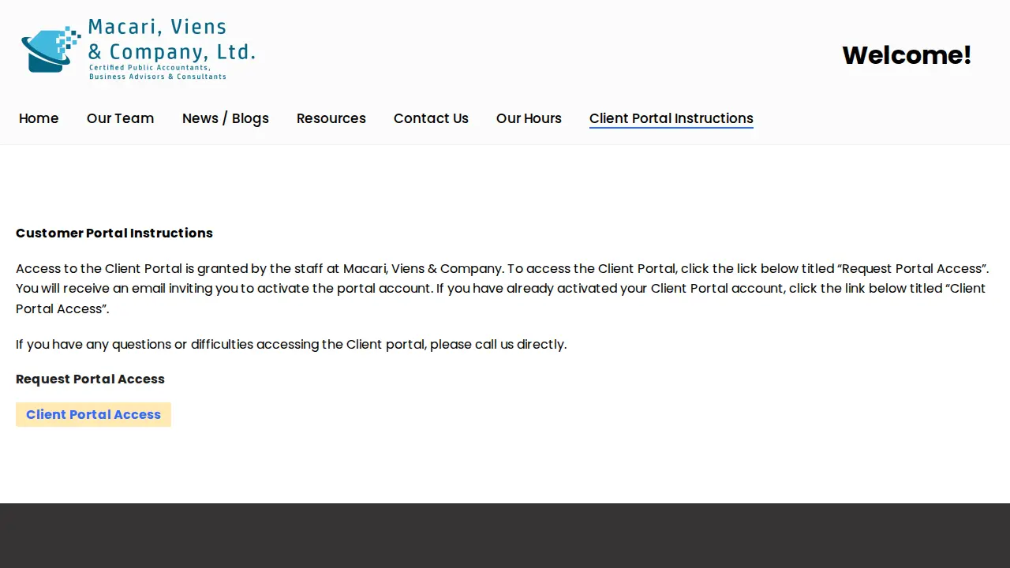Click the paragraph starting "Access to the Client Portal"
This screenshot has height=568, width=1010.
pos(503,289)
